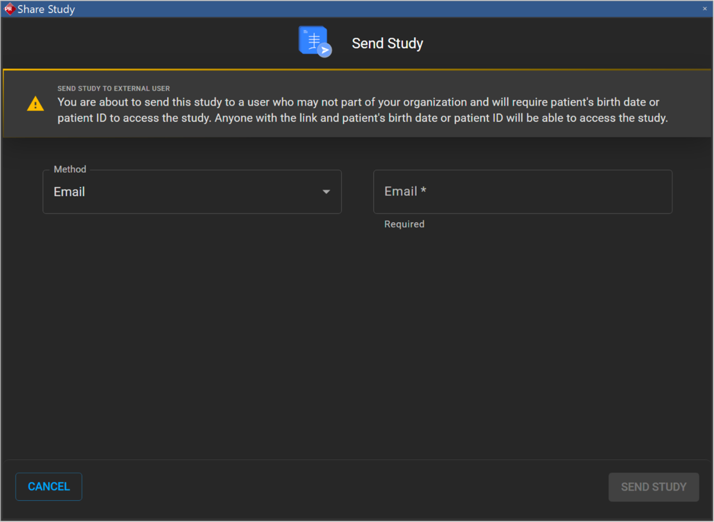Select the document glyph in the Send Study header

click(312, 38)
